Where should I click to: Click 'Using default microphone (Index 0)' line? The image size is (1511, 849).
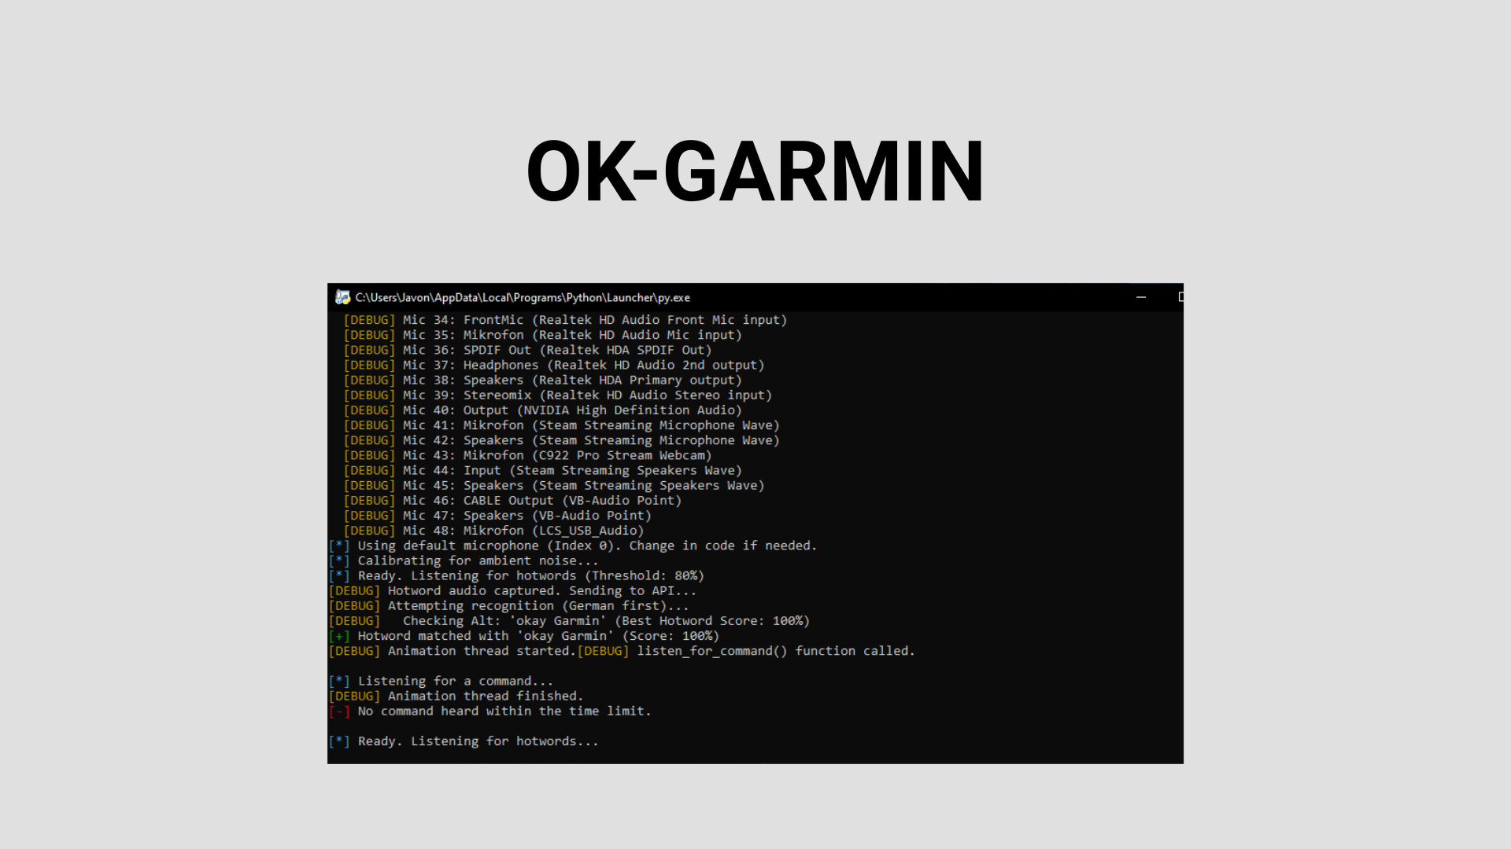[x=573, y=546]
